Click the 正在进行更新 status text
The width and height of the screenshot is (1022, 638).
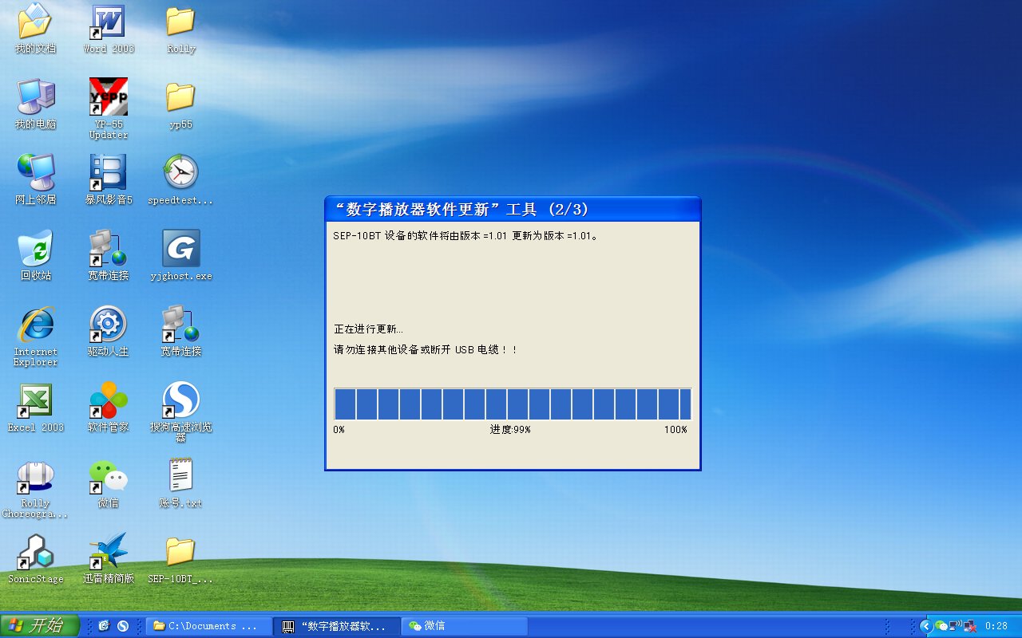click(368, 329)
